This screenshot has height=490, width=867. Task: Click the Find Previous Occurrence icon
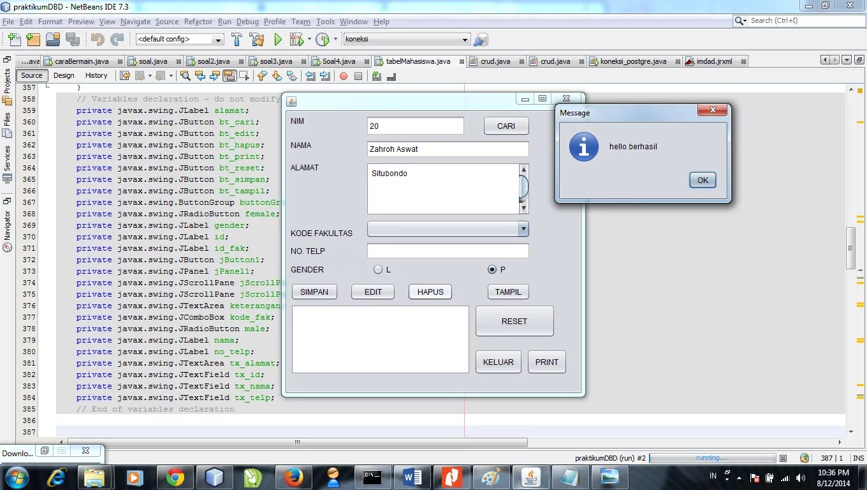(200, 75)
